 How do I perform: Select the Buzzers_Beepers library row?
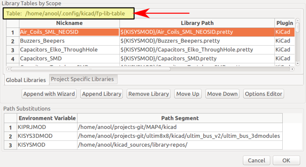coord(69,41)
